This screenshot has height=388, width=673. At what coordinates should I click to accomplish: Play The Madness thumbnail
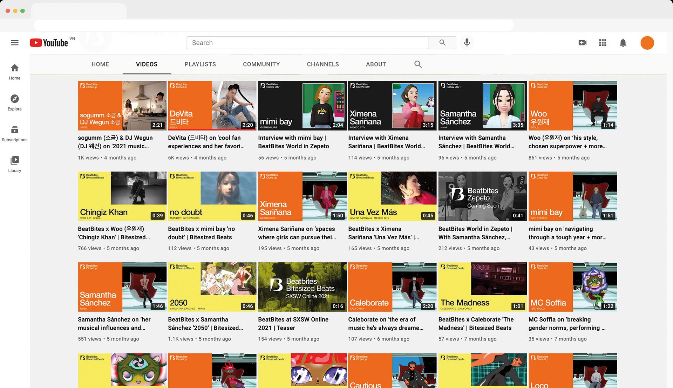click(482, 287)
